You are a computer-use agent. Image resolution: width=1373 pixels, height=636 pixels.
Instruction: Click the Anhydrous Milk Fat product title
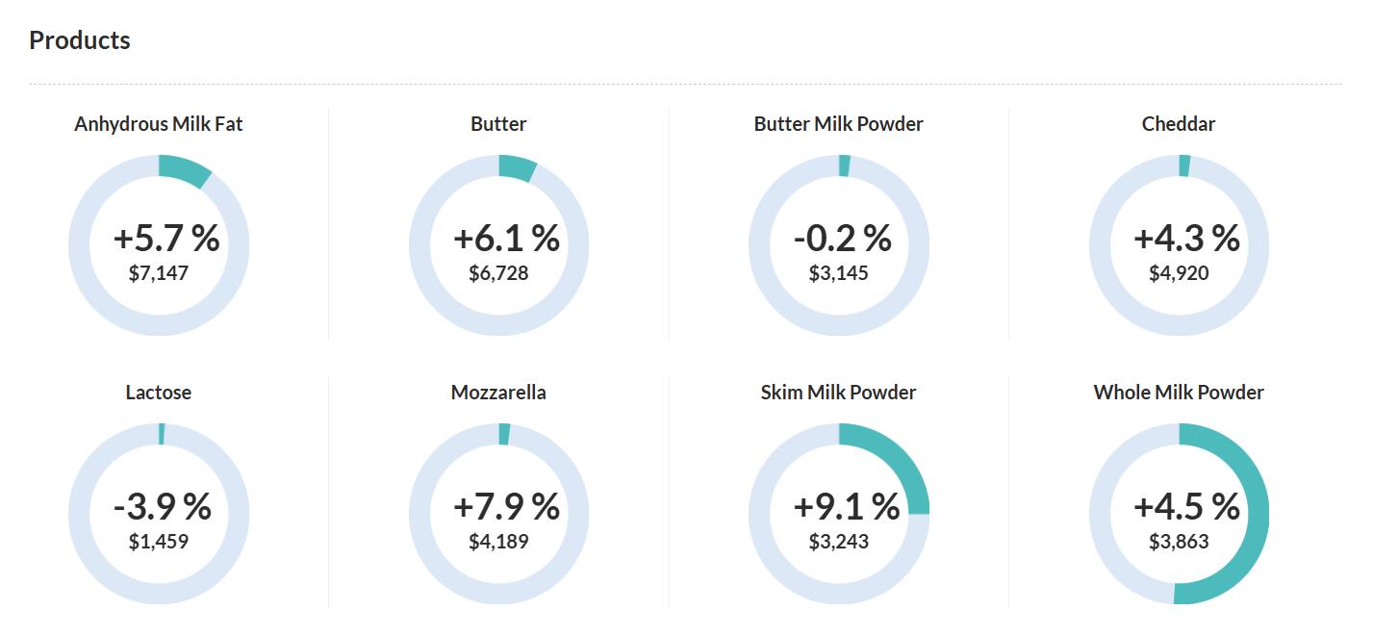pos(159,124)
